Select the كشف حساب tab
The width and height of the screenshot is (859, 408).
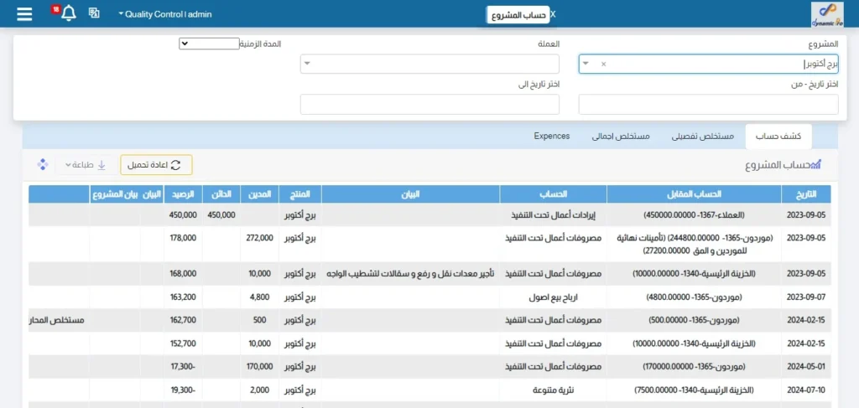778,136
